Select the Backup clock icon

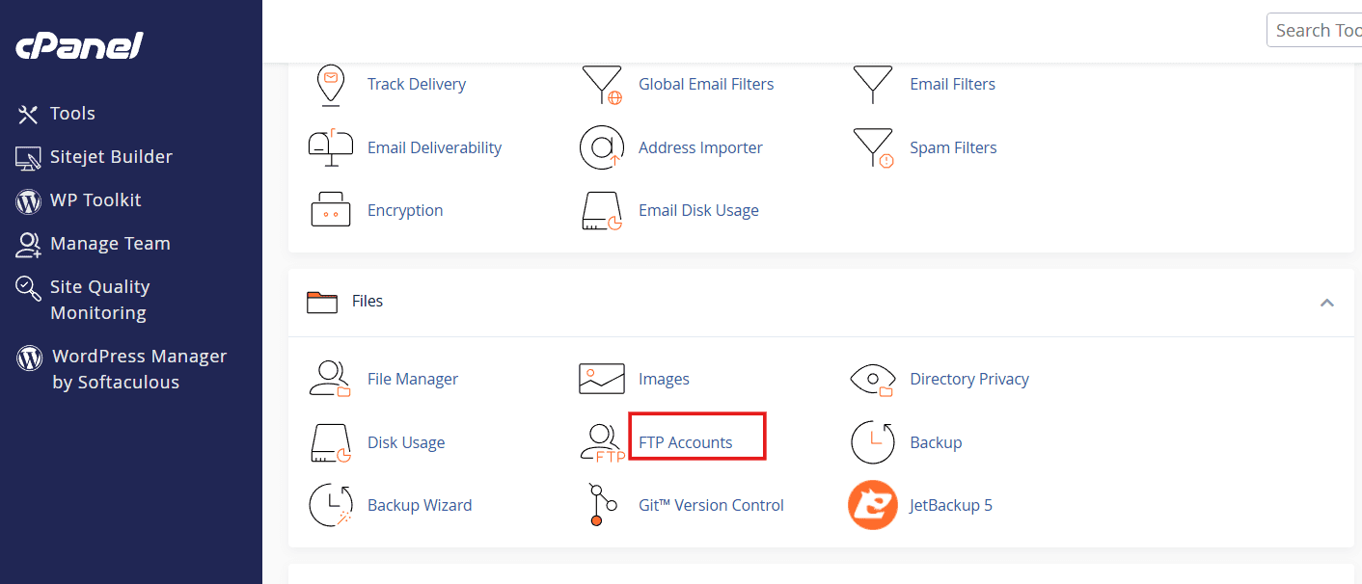point(872,441)
